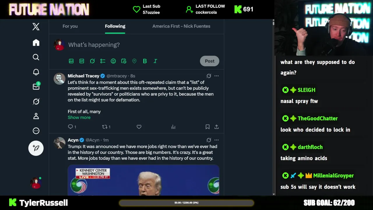Click the Post button
Viewport: 373px width, 210px height.
pos(210,61)
